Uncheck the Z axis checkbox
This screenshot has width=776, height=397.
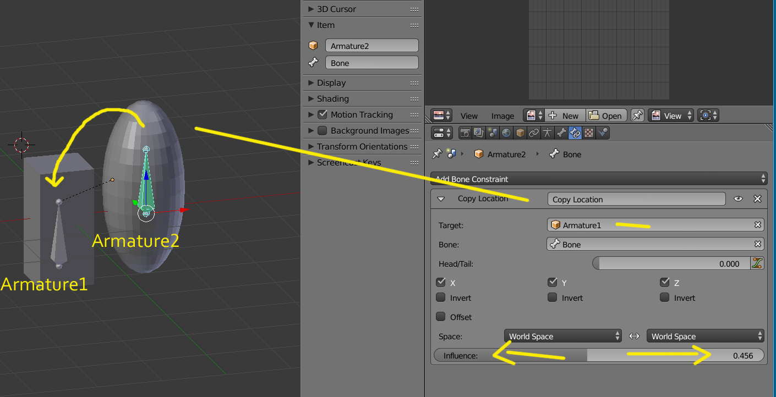[665, 283]
